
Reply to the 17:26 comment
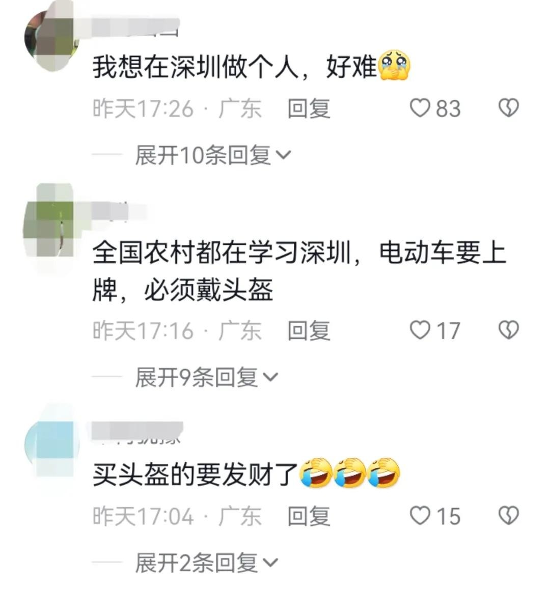click(309, 108)
